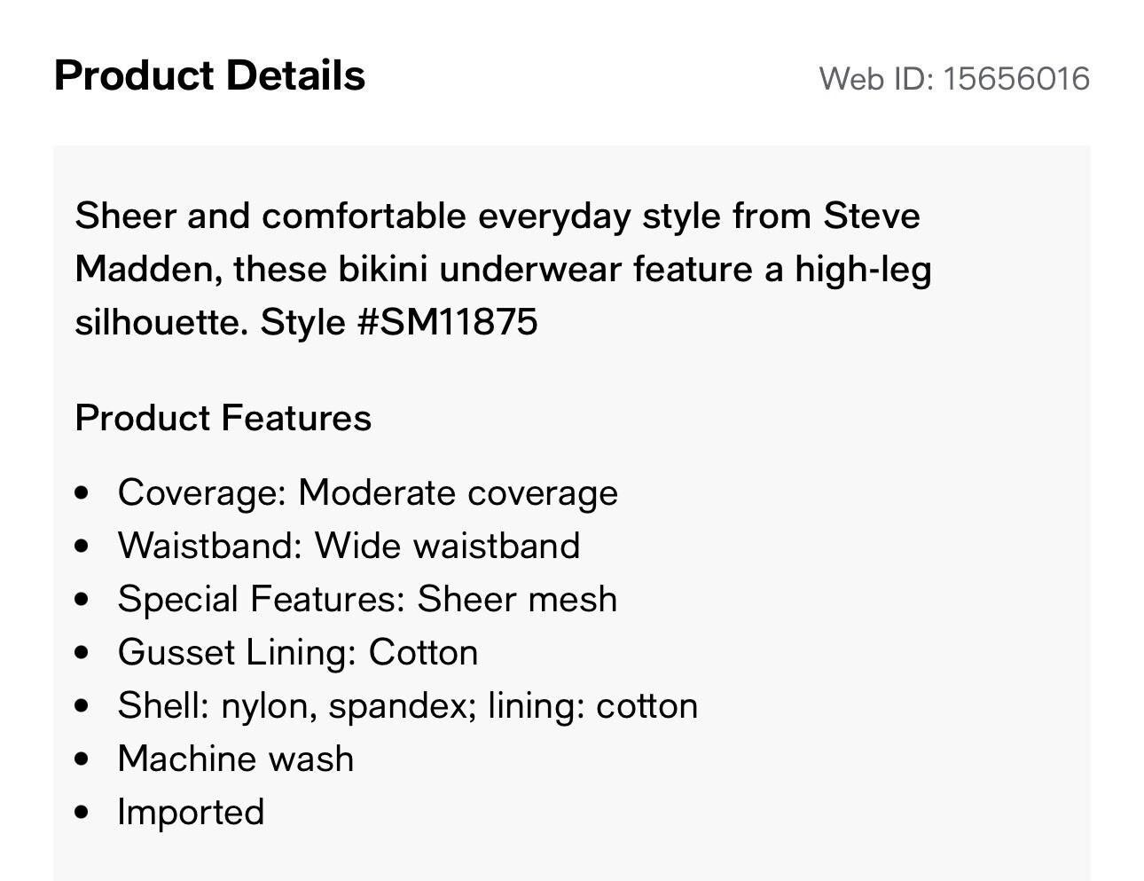Select the Imported list item
1144x881 pixels.
pos(191,813)
